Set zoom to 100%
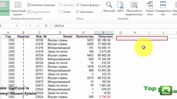Screen dimensions: 177x99 click(120, 7)
